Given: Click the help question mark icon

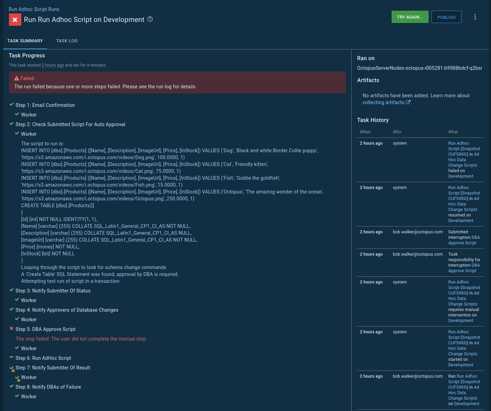Looking at the screenshot, I should [x=150, y=19].
